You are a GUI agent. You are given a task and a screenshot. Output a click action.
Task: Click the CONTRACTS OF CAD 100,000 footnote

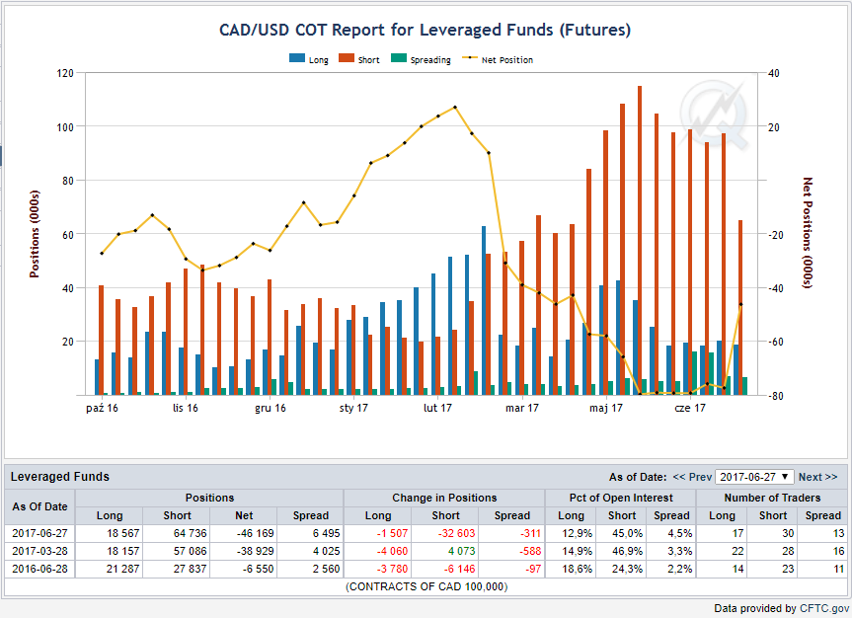coord(426,587)
